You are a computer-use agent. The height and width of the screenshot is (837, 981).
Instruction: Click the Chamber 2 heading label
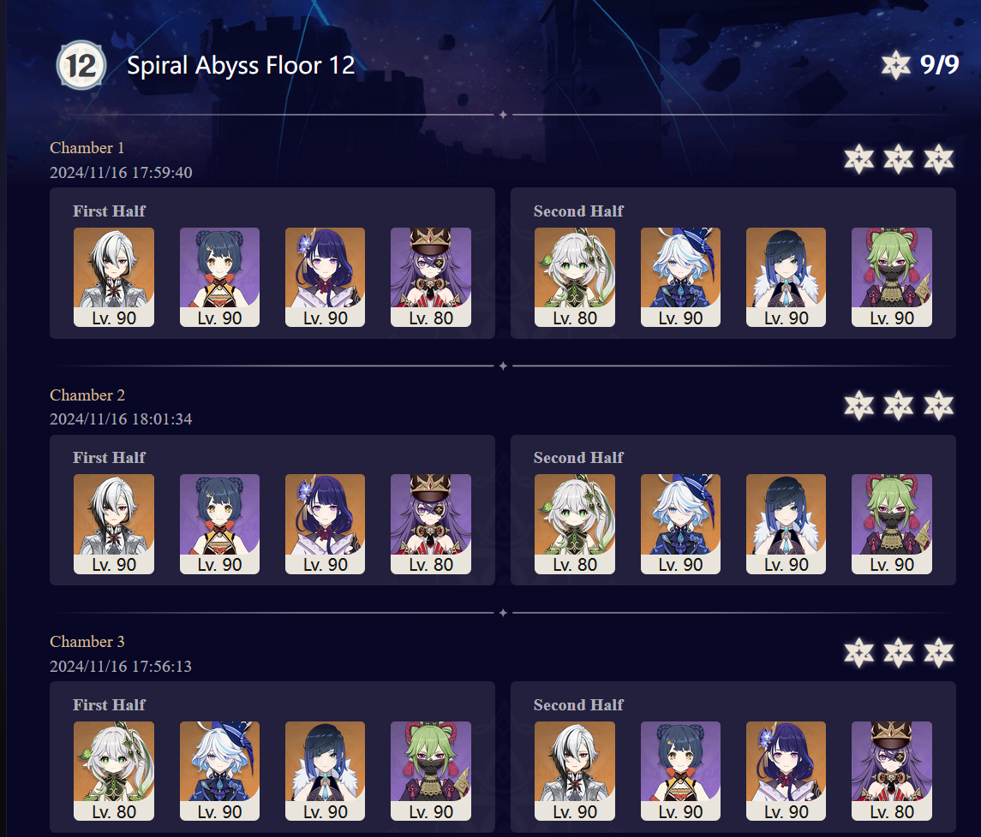[87, 395]
